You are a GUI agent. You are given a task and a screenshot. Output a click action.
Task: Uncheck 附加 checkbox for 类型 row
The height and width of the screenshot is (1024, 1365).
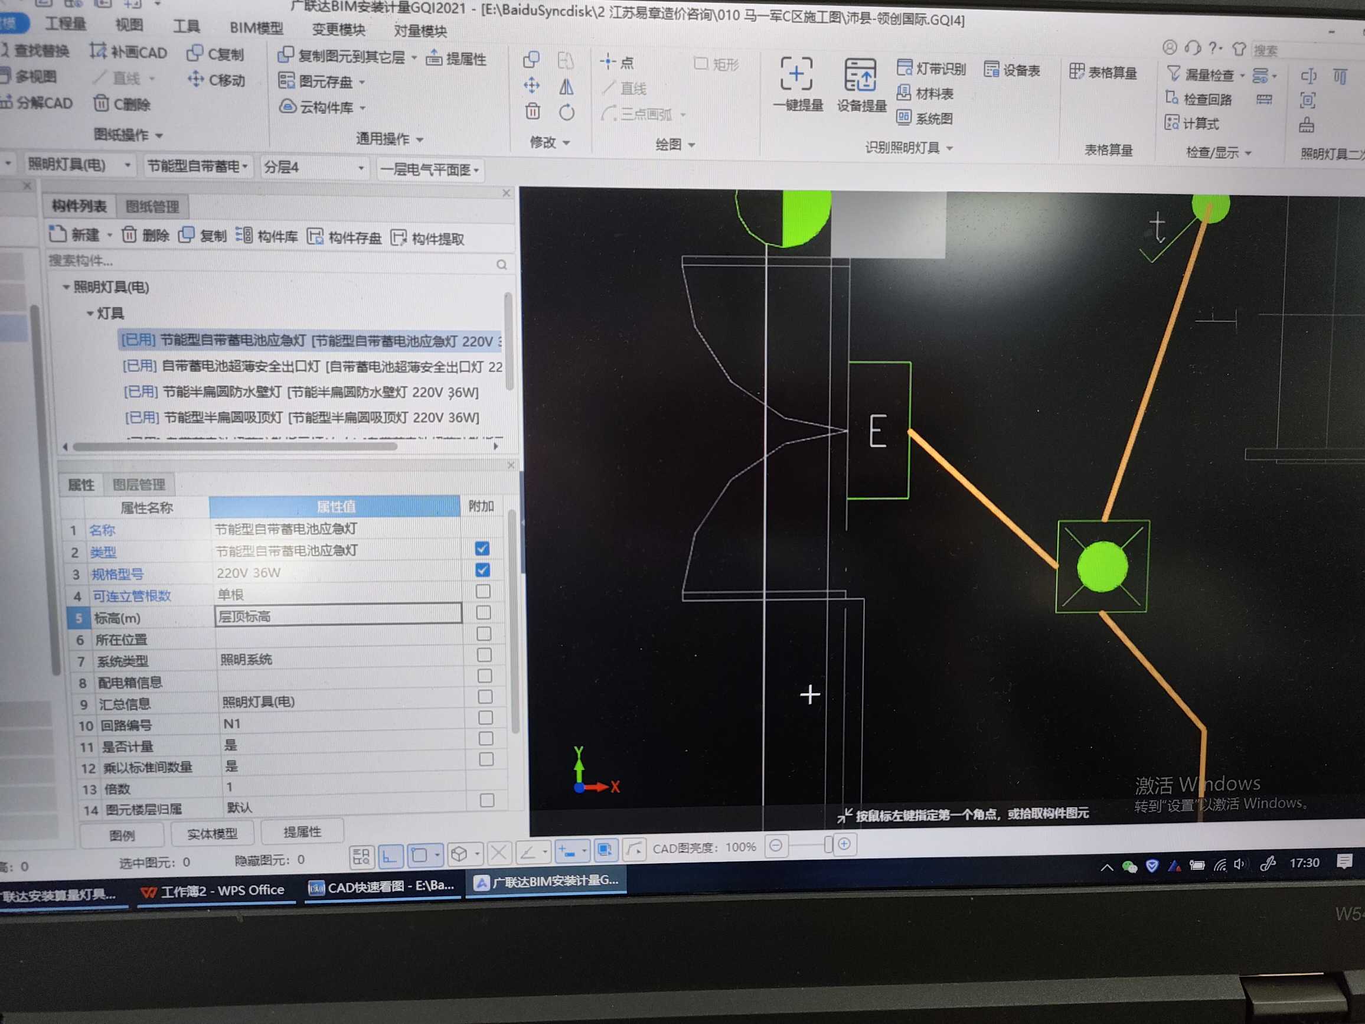[482, 548]
